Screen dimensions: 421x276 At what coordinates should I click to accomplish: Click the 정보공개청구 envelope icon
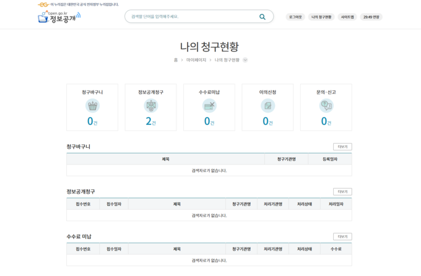(151, 106)
